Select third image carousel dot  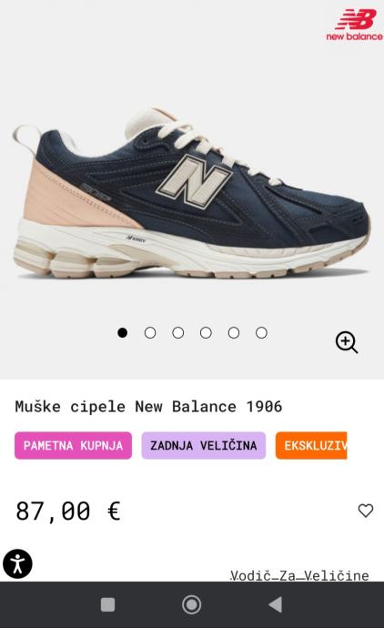178,333
